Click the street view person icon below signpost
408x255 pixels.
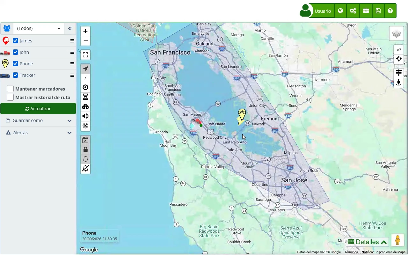click(x=399, y=83)
